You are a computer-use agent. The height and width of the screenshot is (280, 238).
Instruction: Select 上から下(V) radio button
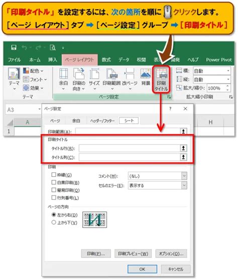54,222
